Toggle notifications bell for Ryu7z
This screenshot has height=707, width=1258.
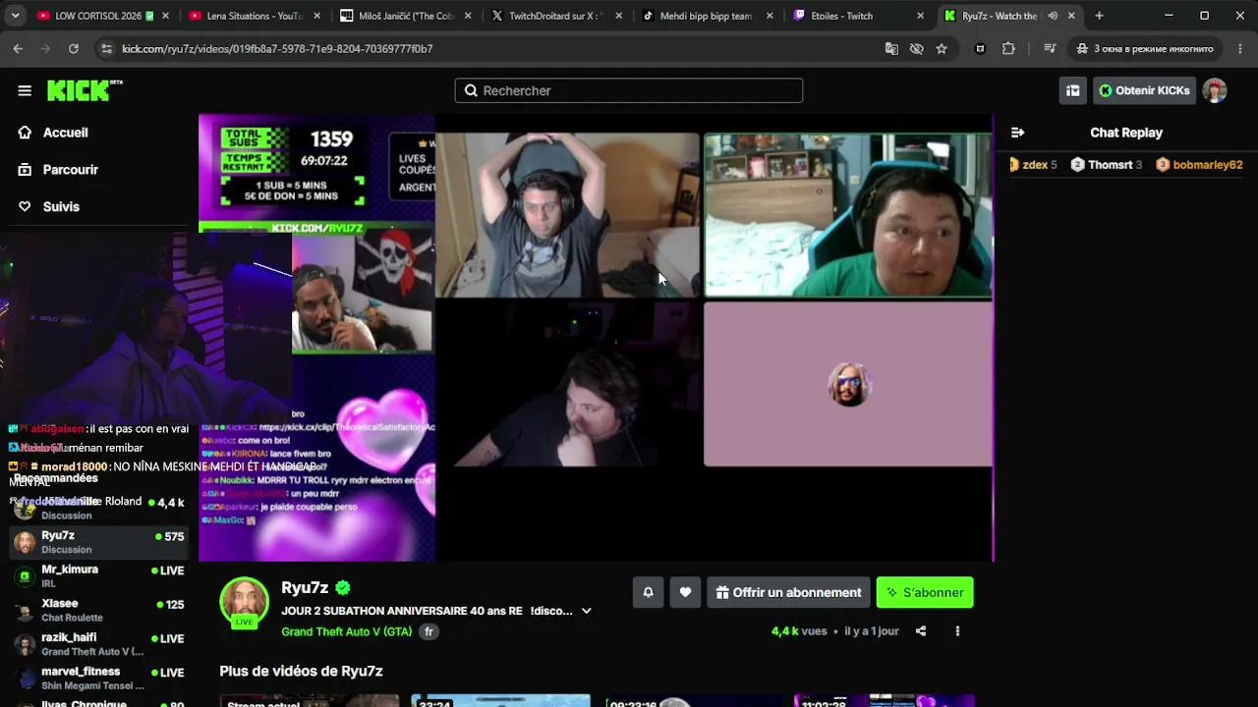point(648,592)
